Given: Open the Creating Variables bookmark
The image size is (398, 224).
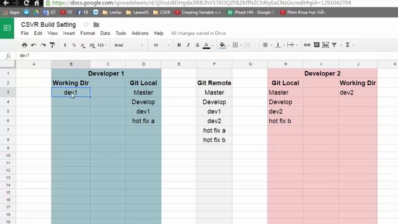Looking at the screenshot, I should [198, 12].
